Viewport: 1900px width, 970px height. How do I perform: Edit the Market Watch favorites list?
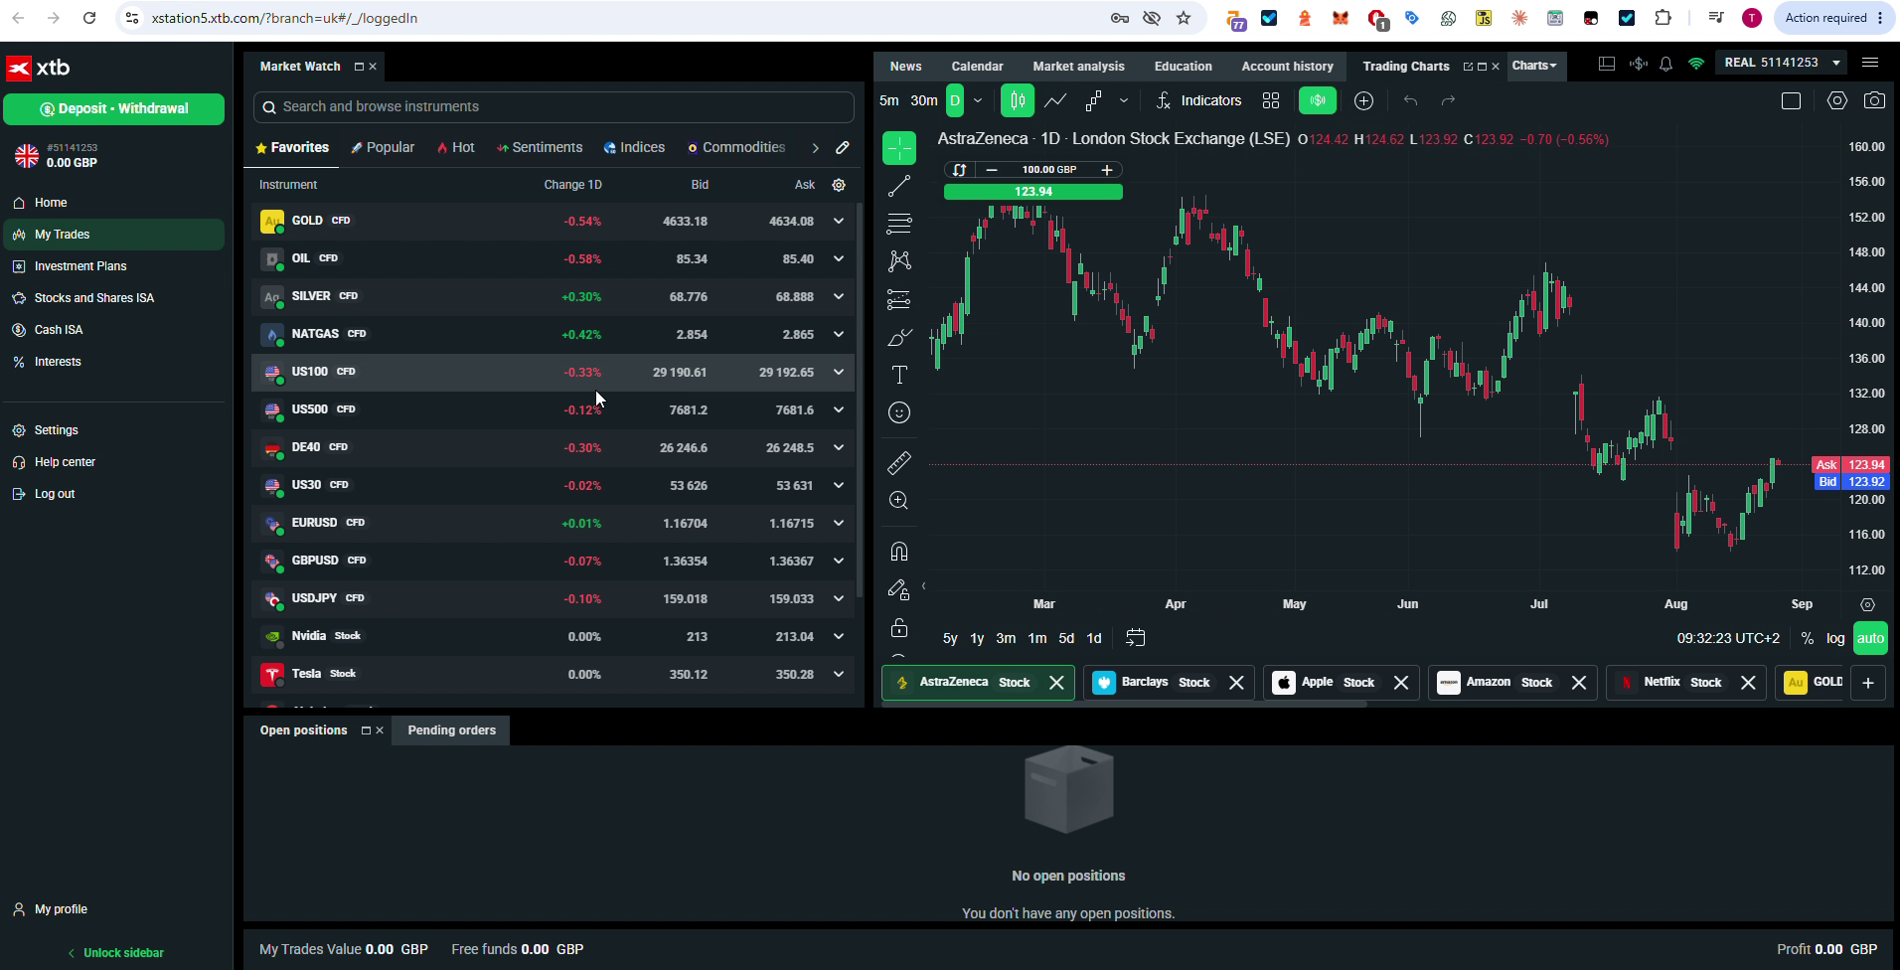click(843, 147)
